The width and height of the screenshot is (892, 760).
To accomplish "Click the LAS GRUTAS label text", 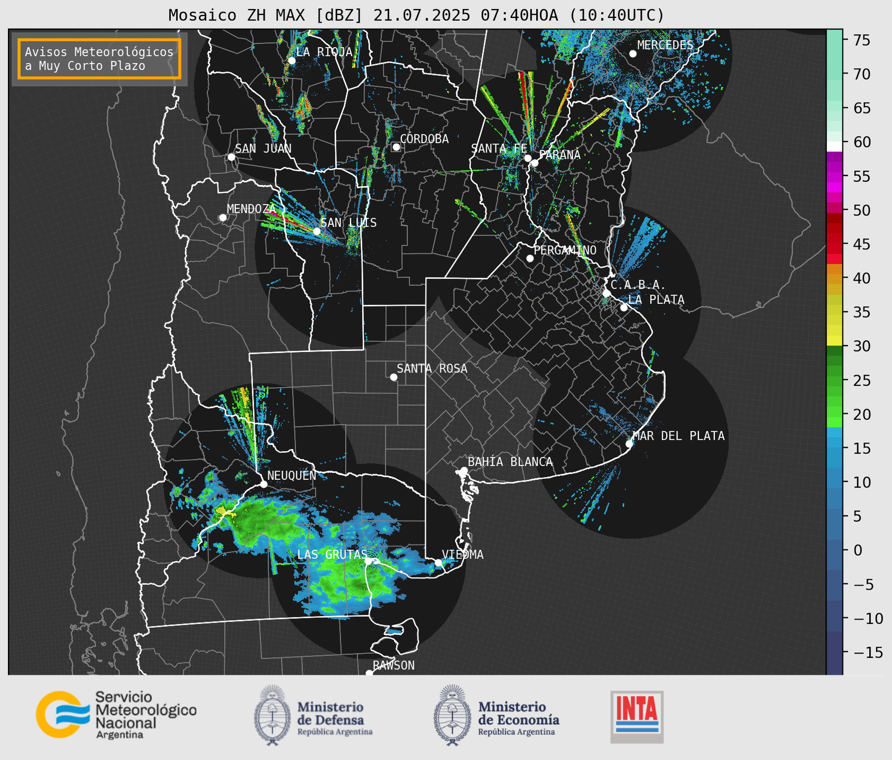I will pyautogui.click(x=332, y=554).
